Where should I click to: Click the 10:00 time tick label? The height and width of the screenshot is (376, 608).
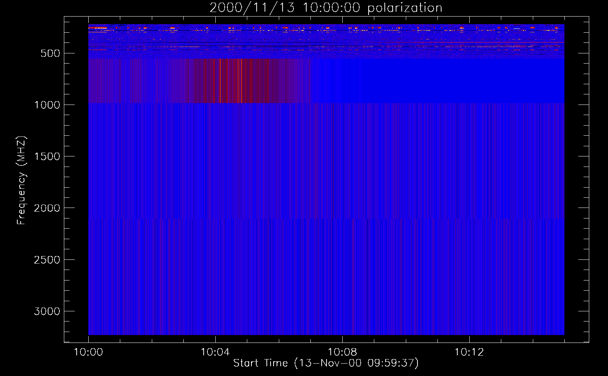(88, 352)
